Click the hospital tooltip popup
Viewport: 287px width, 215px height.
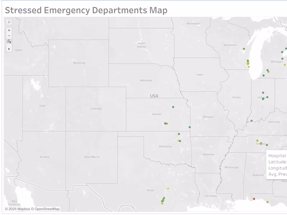(x=277, y=165)
